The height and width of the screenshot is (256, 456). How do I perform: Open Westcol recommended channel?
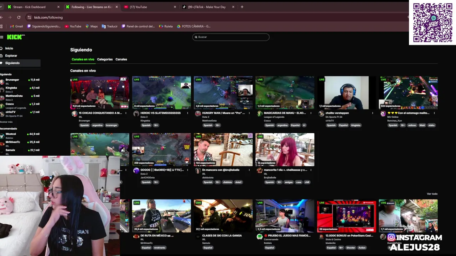(20, 136)
